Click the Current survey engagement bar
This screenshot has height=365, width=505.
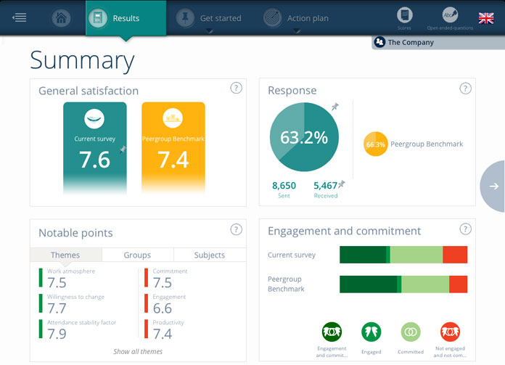click(403, 255)
